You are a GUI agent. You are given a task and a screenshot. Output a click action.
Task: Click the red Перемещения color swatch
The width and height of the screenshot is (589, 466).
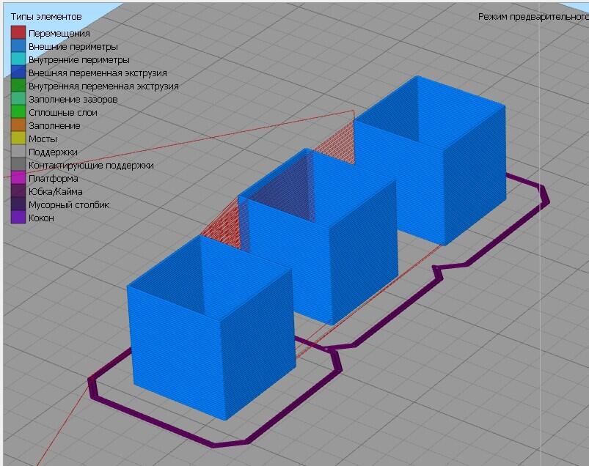[18, 32]
